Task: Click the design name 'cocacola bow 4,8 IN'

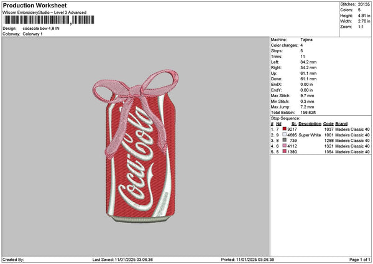Action: click(x=41, y=29)
